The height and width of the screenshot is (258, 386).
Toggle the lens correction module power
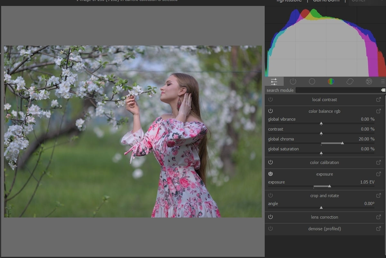pyautogui.click(x=271, y=217)
